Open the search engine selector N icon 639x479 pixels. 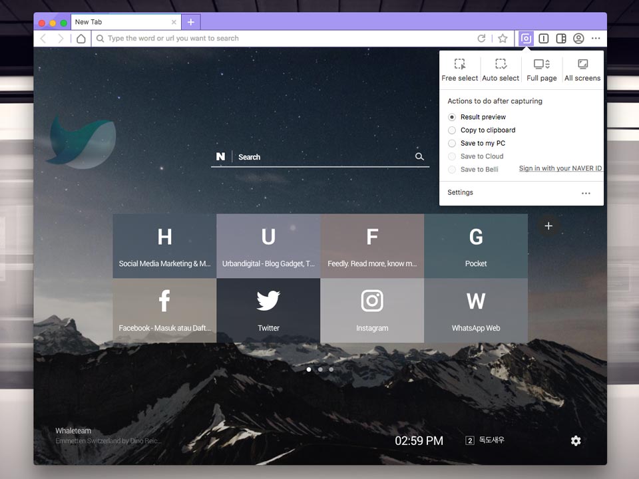[x=220, y=157]
